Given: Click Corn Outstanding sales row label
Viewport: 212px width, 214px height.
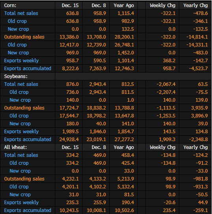Looking at the screenshot, I should pyautogui.click(x=24, y=37).
